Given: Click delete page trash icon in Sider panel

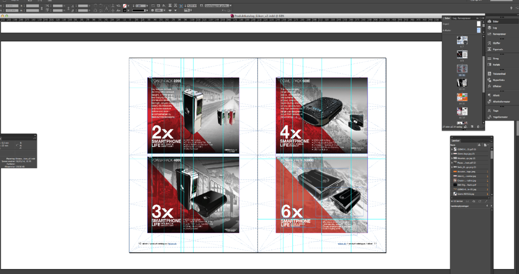Looking at the screenshot, I should (478, 127).
